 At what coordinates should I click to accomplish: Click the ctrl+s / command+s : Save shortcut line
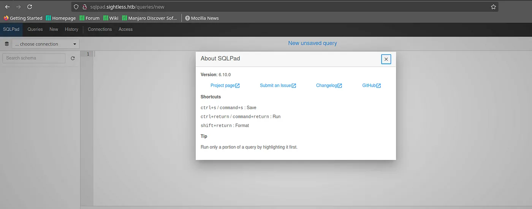click(x=228, y=108)
